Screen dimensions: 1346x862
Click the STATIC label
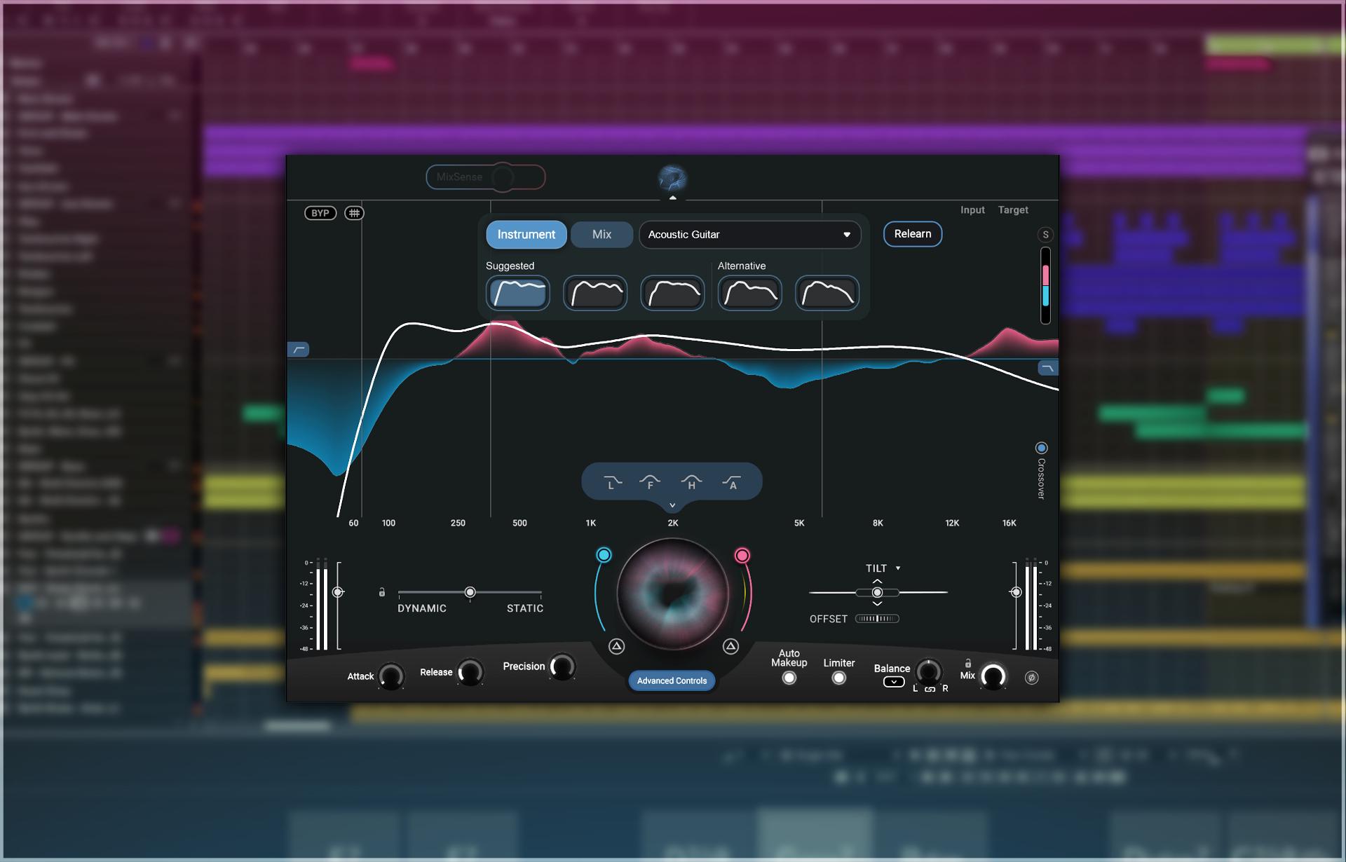tap(525, 608)
